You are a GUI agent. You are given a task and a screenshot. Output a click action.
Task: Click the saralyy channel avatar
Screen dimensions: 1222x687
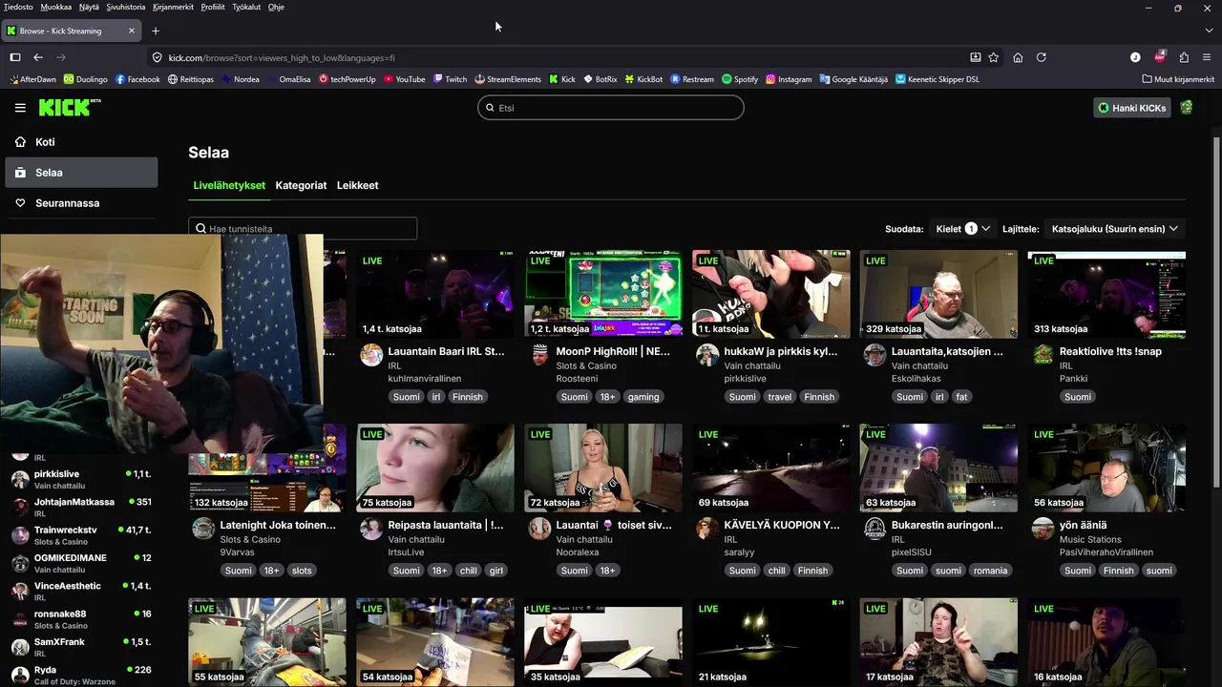(707, 529)
